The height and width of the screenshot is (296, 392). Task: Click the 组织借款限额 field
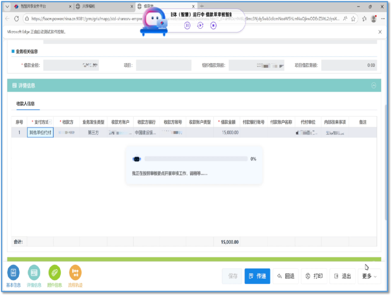click(x=257, y=65)
